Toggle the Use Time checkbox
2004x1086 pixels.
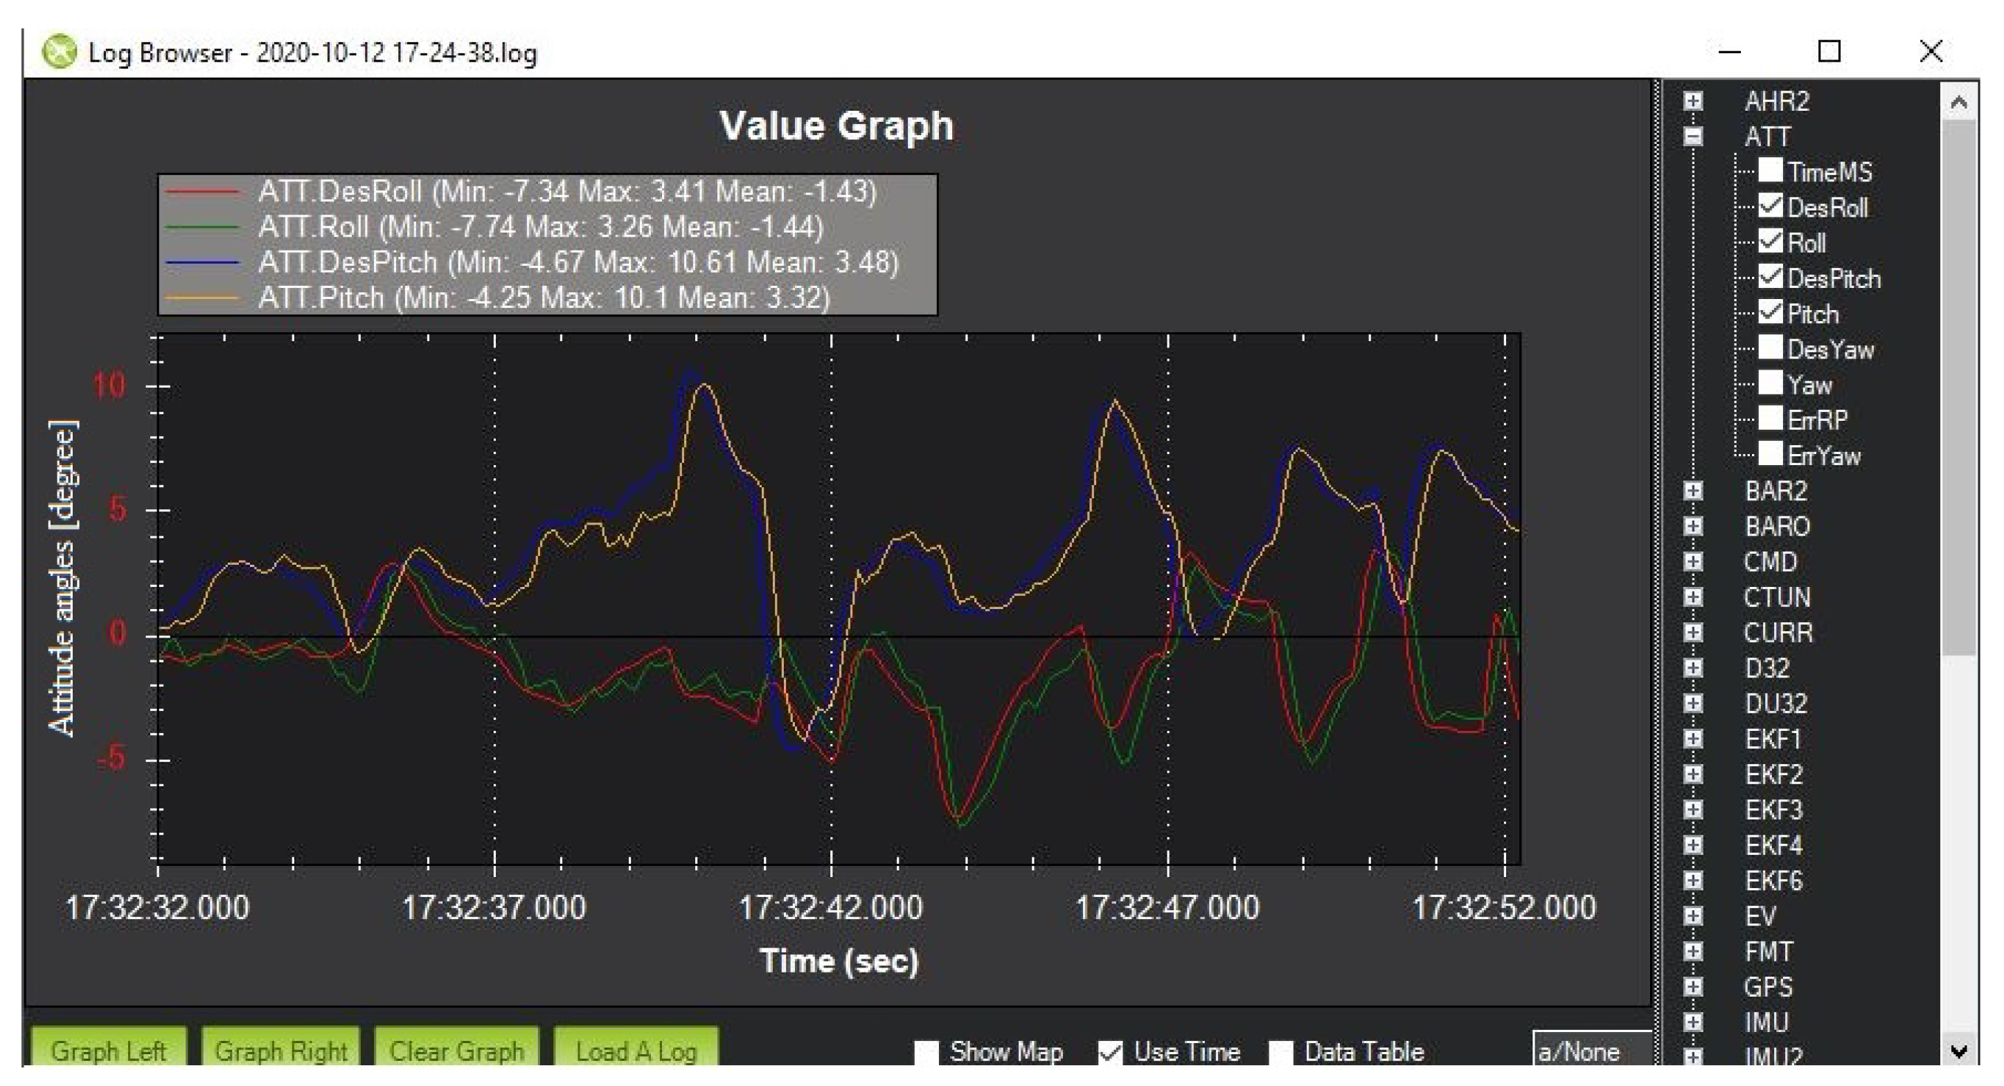click(1110, 1053)
